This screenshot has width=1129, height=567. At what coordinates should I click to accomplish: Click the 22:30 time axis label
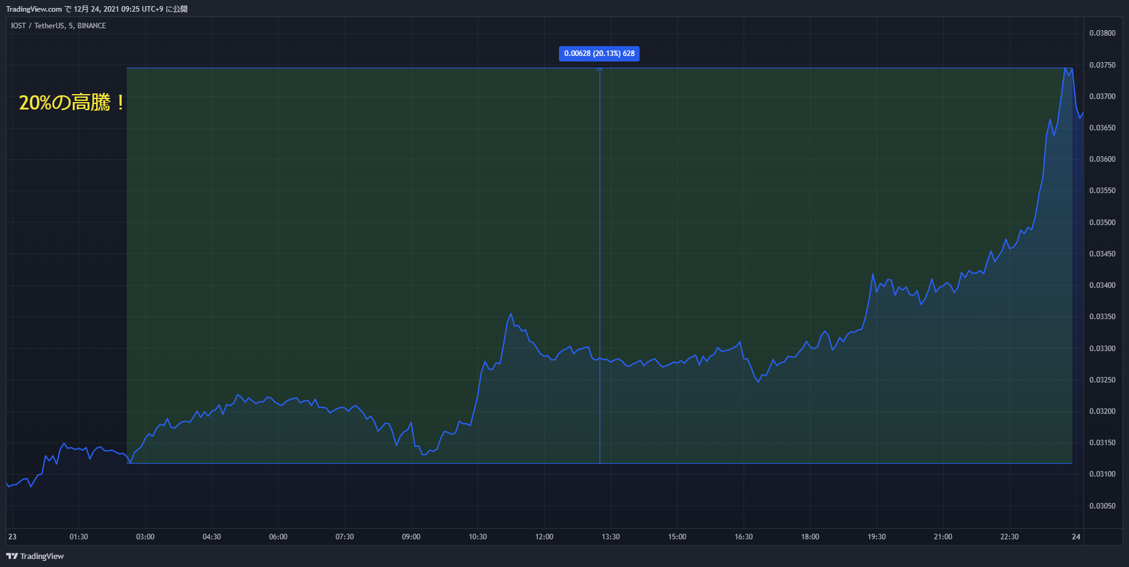(x=1010, y=537)
